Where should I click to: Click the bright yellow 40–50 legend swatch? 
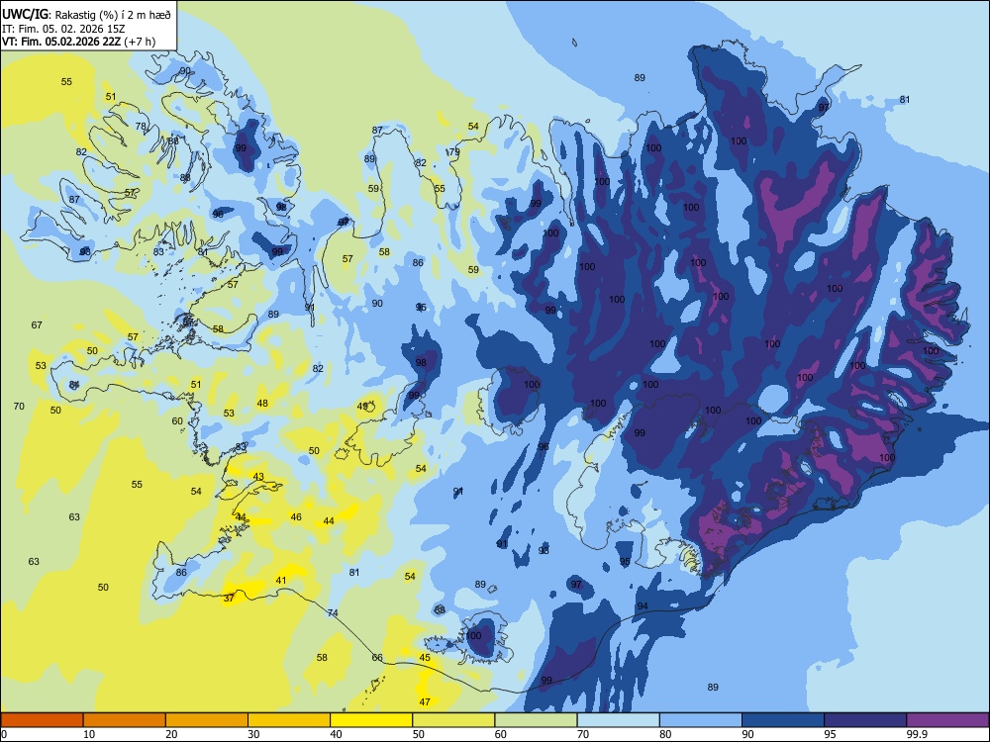[x=371, y=720]
